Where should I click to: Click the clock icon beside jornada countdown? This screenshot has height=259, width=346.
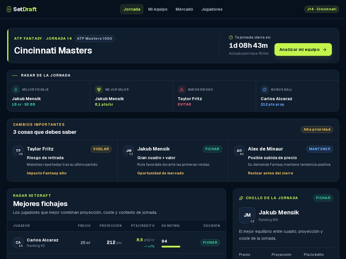pos(231,37)
